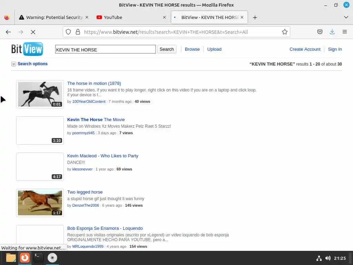Close the YouTube tab
This screenshot has height=265, width=353.
[164, 17]
